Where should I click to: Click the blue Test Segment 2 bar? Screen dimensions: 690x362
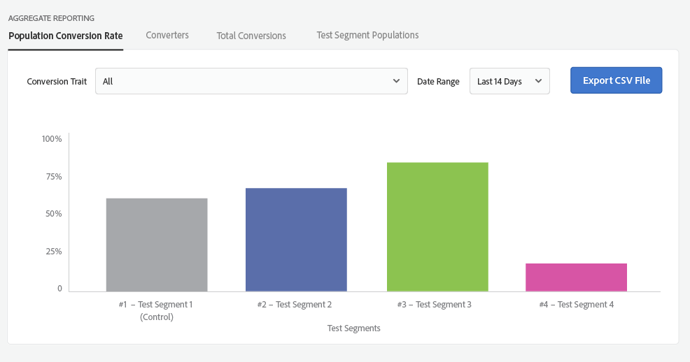pyautogui.click(x=296, y=240)
